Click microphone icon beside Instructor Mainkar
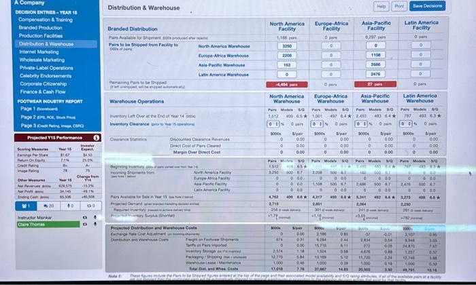Image resolution: width=476 pixels, height=285 pixels. point(95,217)
